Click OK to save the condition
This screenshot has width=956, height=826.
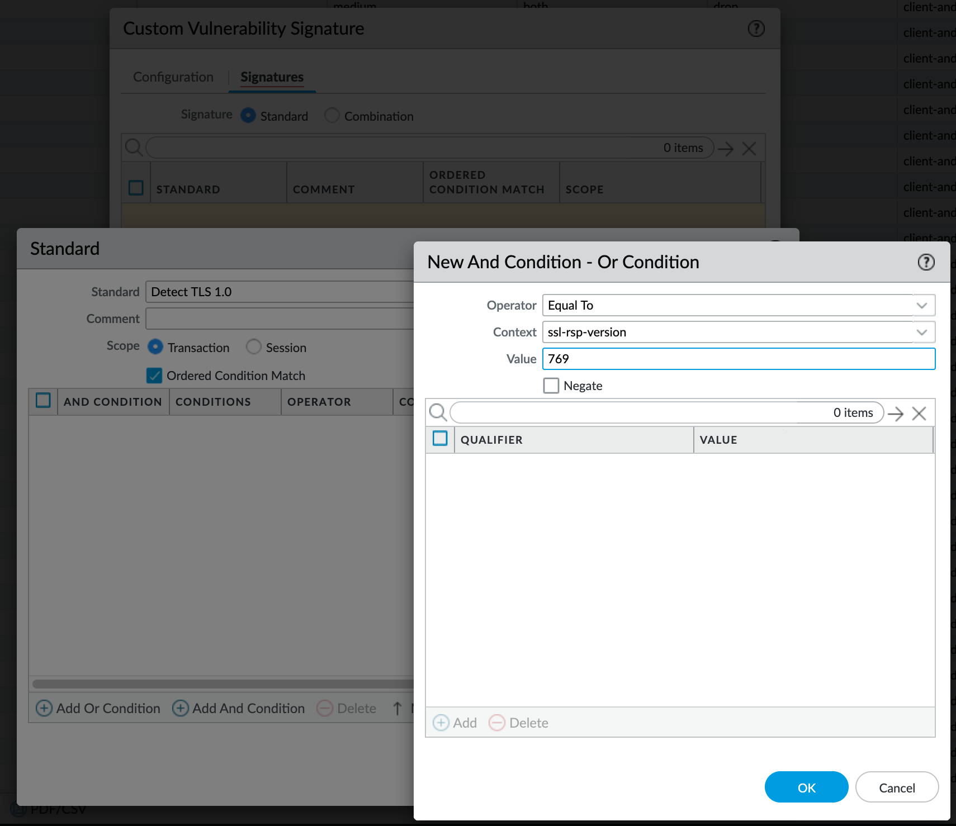coord(806,787)
